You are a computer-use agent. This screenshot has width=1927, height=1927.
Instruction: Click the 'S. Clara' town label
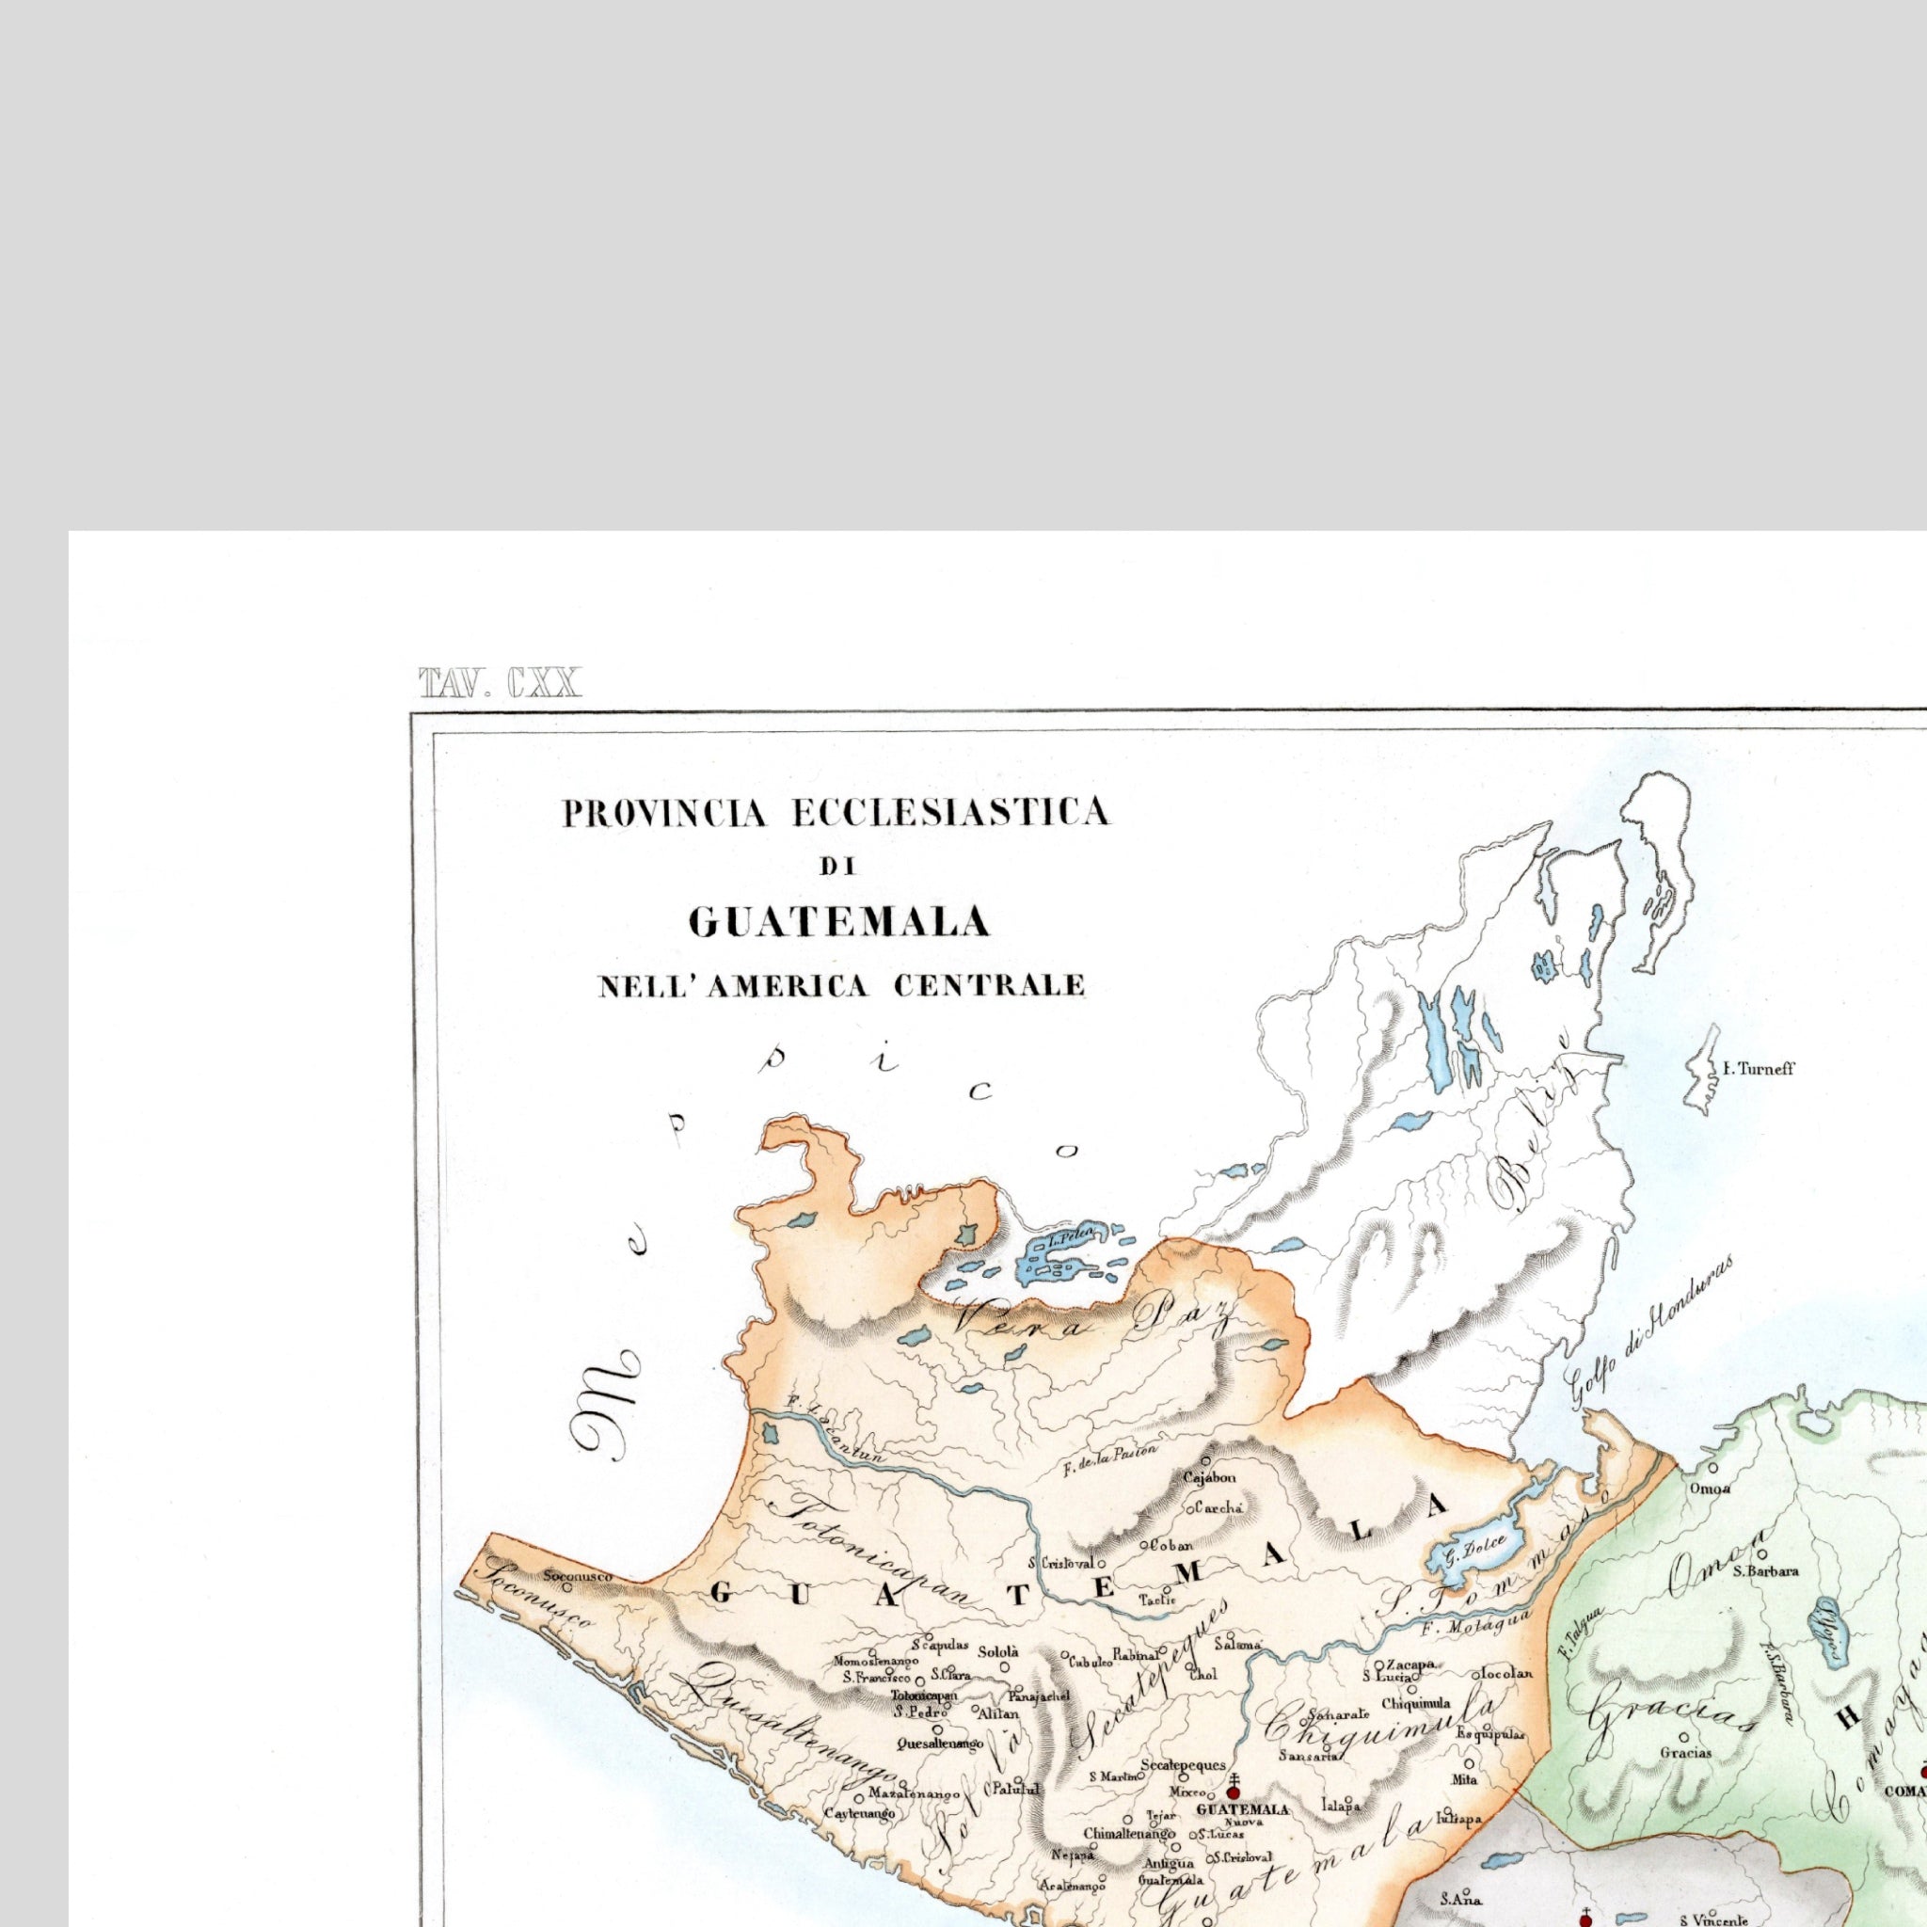(x=950, y=1675)
